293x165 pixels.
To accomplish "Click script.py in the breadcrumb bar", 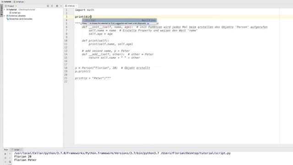I will 19,2.
